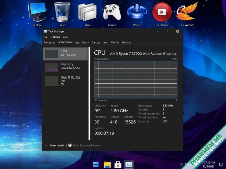Screen dimensions: 226x169
Task: Select the Disk 0 mini graph thumbnail
Action: click(51, 81)
